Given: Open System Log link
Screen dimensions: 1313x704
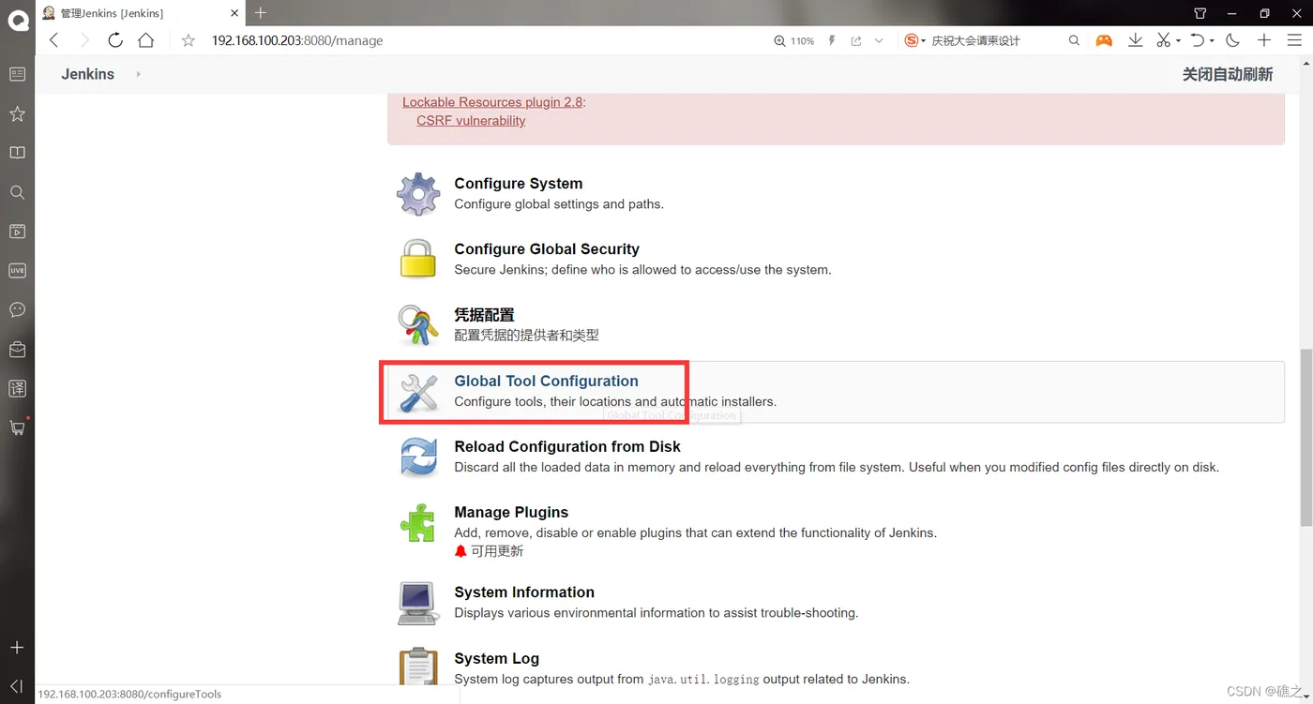Looking at the screenshot, I should coord(496,658).
